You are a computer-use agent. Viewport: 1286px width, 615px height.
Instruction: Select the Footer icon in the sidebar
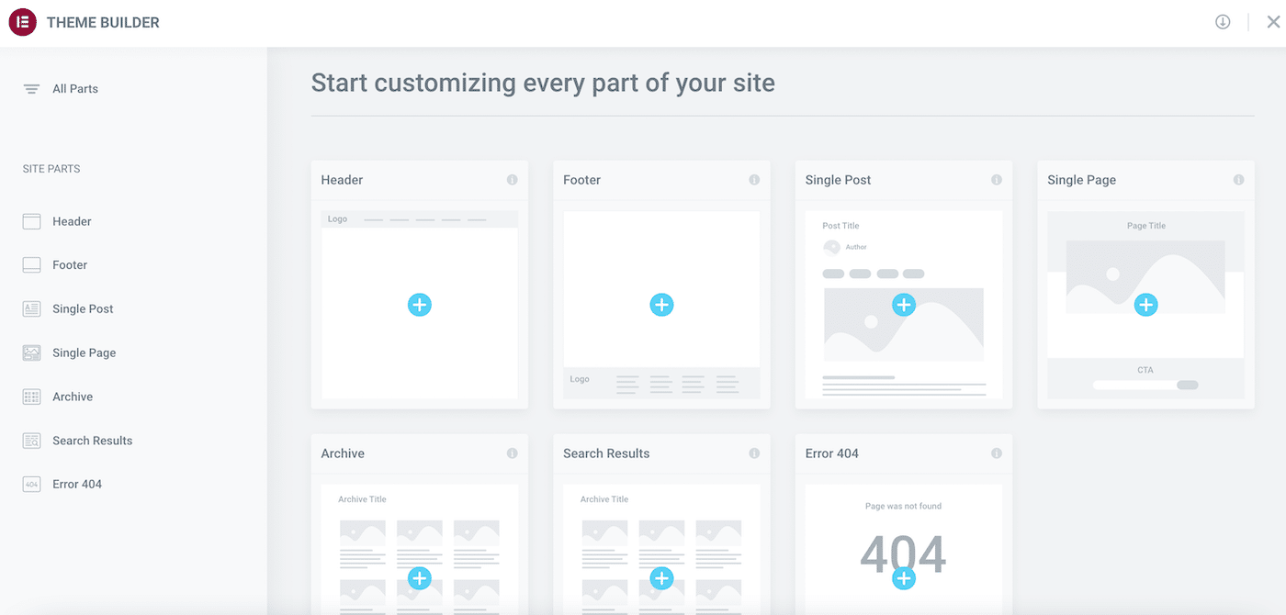tap(31, 264)
